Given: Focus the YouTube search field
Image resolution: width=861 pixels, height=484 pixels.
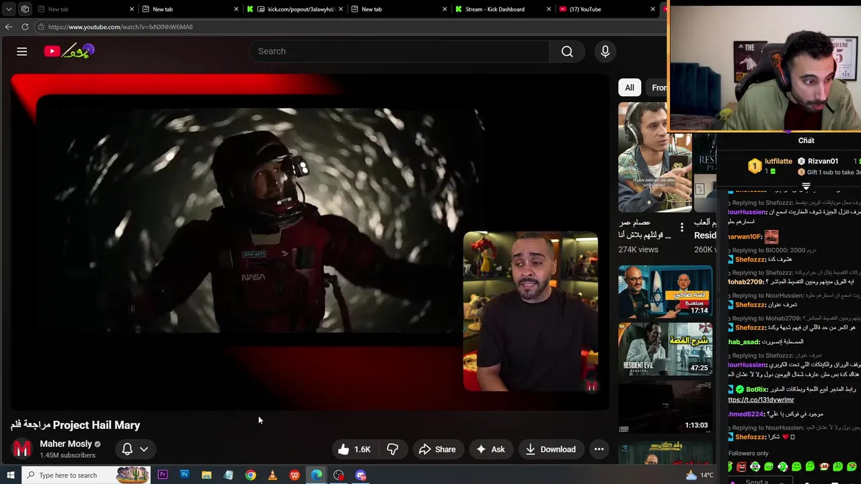Looking at the screenshot, I should point(400,52).
